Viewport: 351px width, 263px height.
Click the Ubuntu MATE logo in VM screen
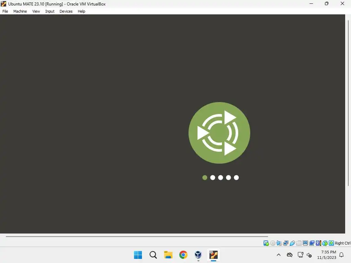pyautogui.click(x=219, y=133)
